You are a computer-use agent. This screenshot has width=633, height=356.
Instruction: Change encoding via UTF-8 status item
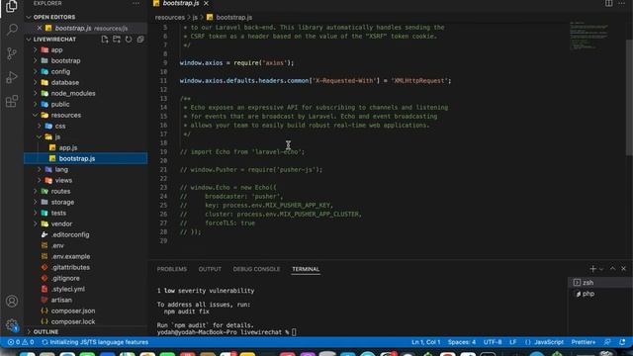click(x=493, y=342)
